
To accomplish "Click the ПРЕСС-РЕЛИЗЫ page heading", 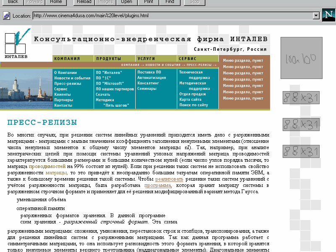I will 42,122.
